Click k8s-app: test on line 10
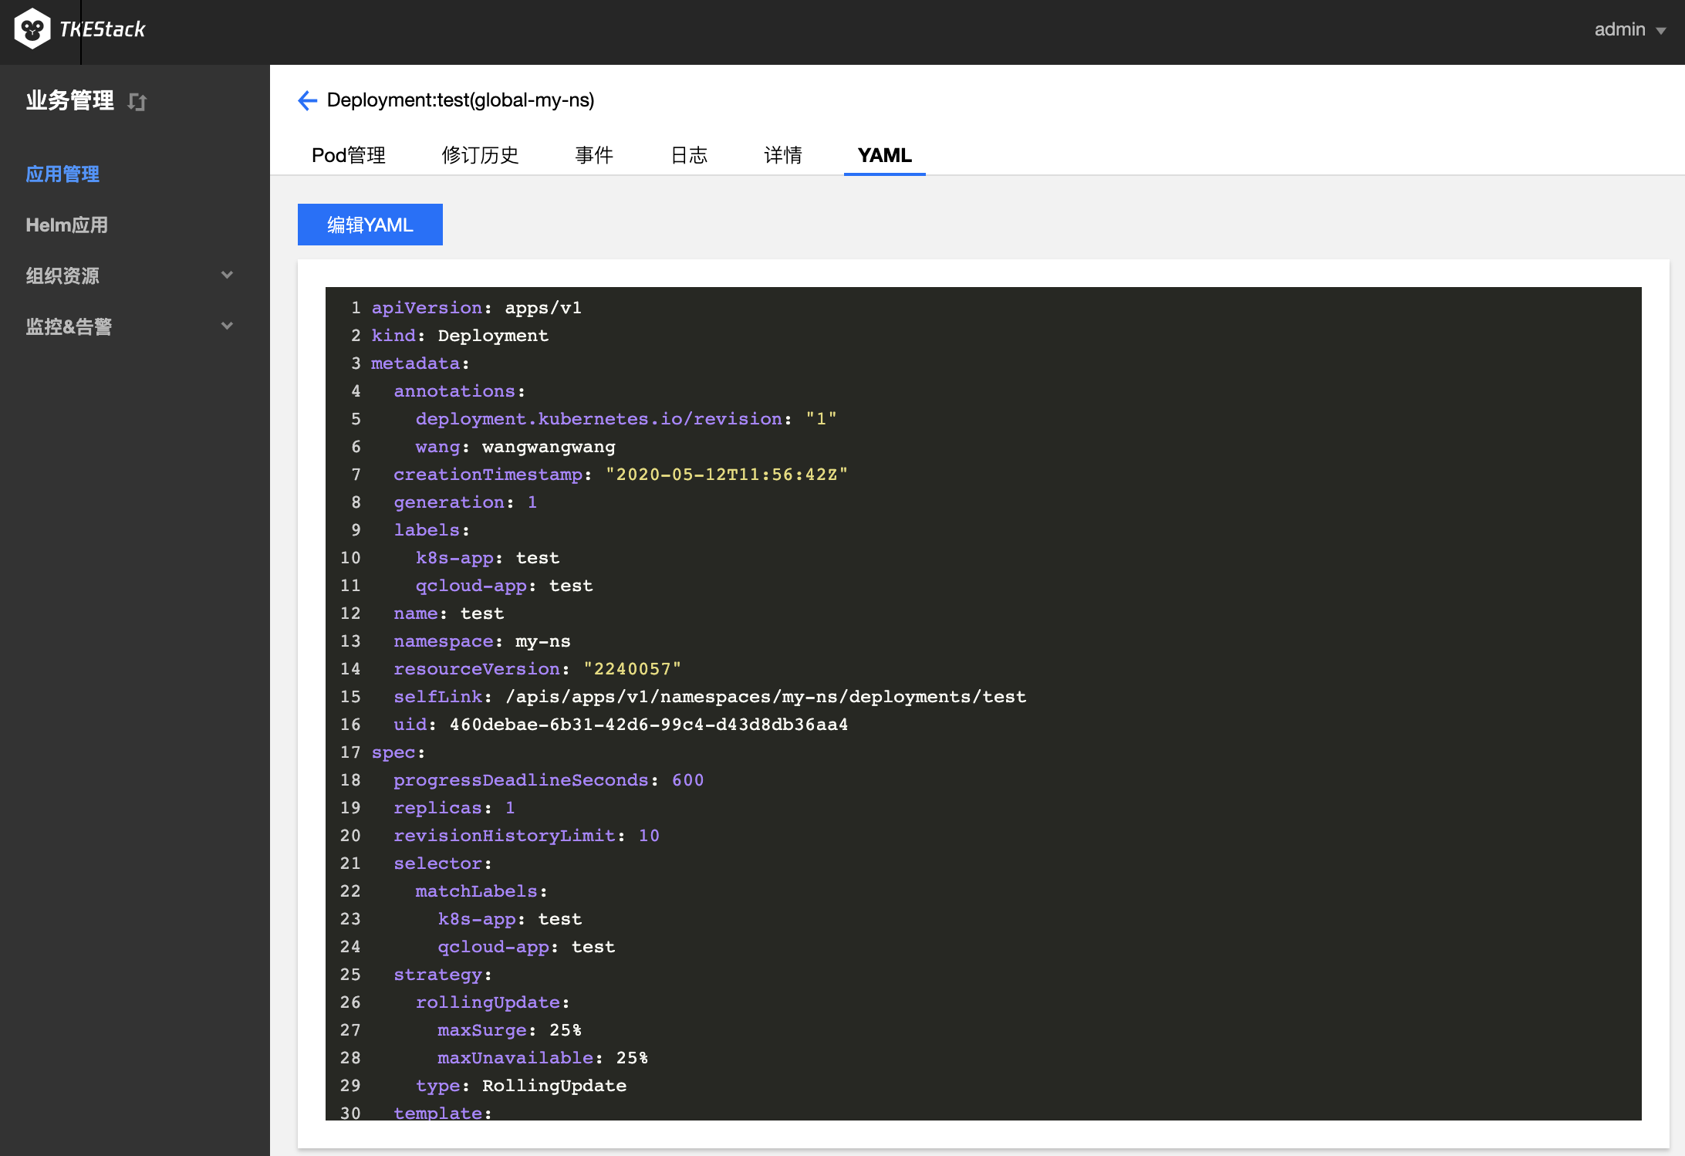Image resolution: width=1685 pixels, height=1156 pixels. tap(488, 558)
